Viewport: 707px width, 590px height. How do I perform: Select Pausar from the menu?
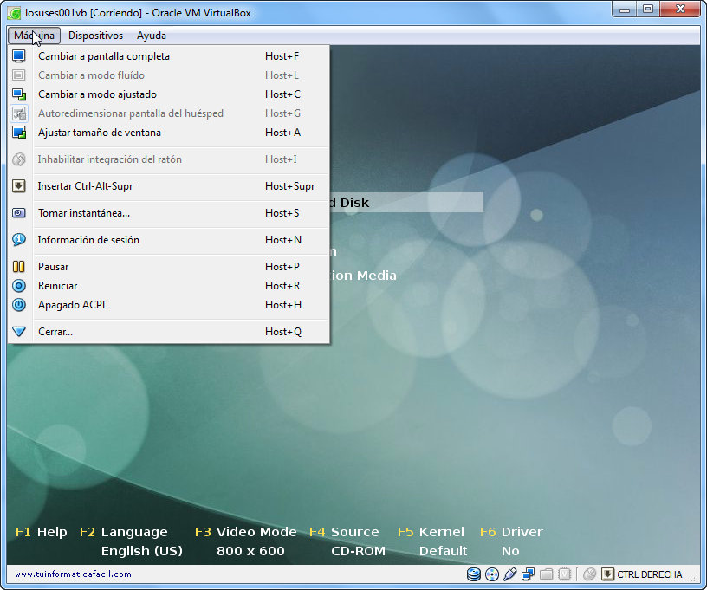click(168, 267)
